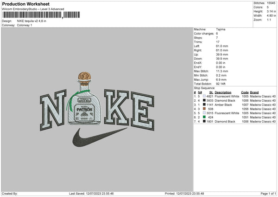Click the "Description" column header
Viewport: 278px width, 197px height.
223,92
